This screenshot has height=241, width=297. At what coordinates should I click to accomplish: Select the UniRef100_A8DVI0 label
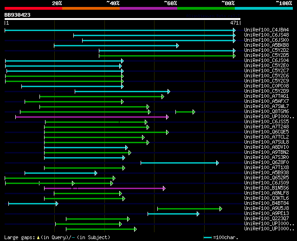click(x=266, y=147)
